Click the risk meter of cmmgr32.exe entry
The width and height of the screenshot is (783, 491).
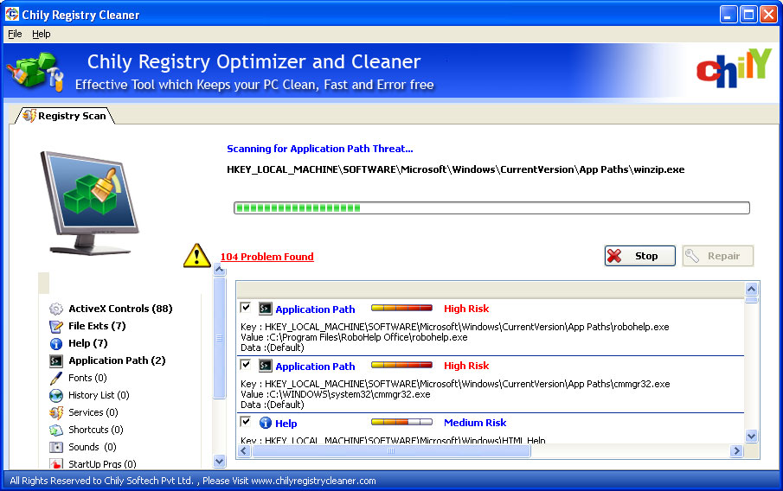pyautogui.click(x=402, y=365)
